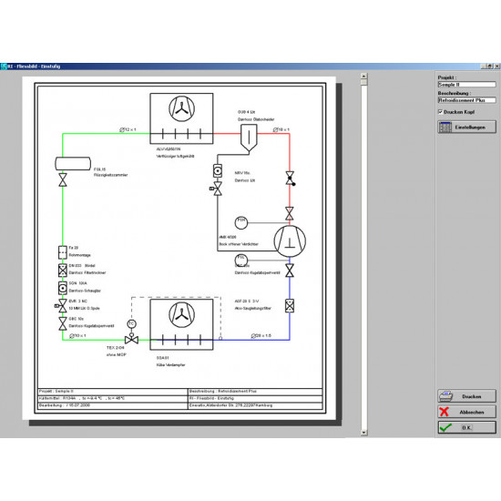Click the app icon in title bar

pos(4,66)
